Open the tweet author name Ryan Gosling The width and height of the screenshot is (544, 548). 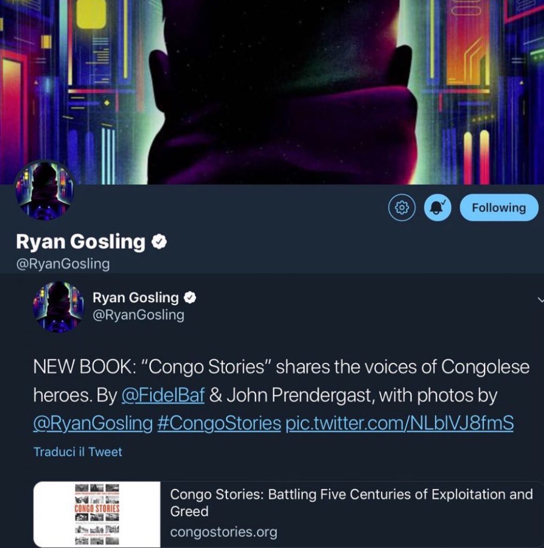pos(135,298)
